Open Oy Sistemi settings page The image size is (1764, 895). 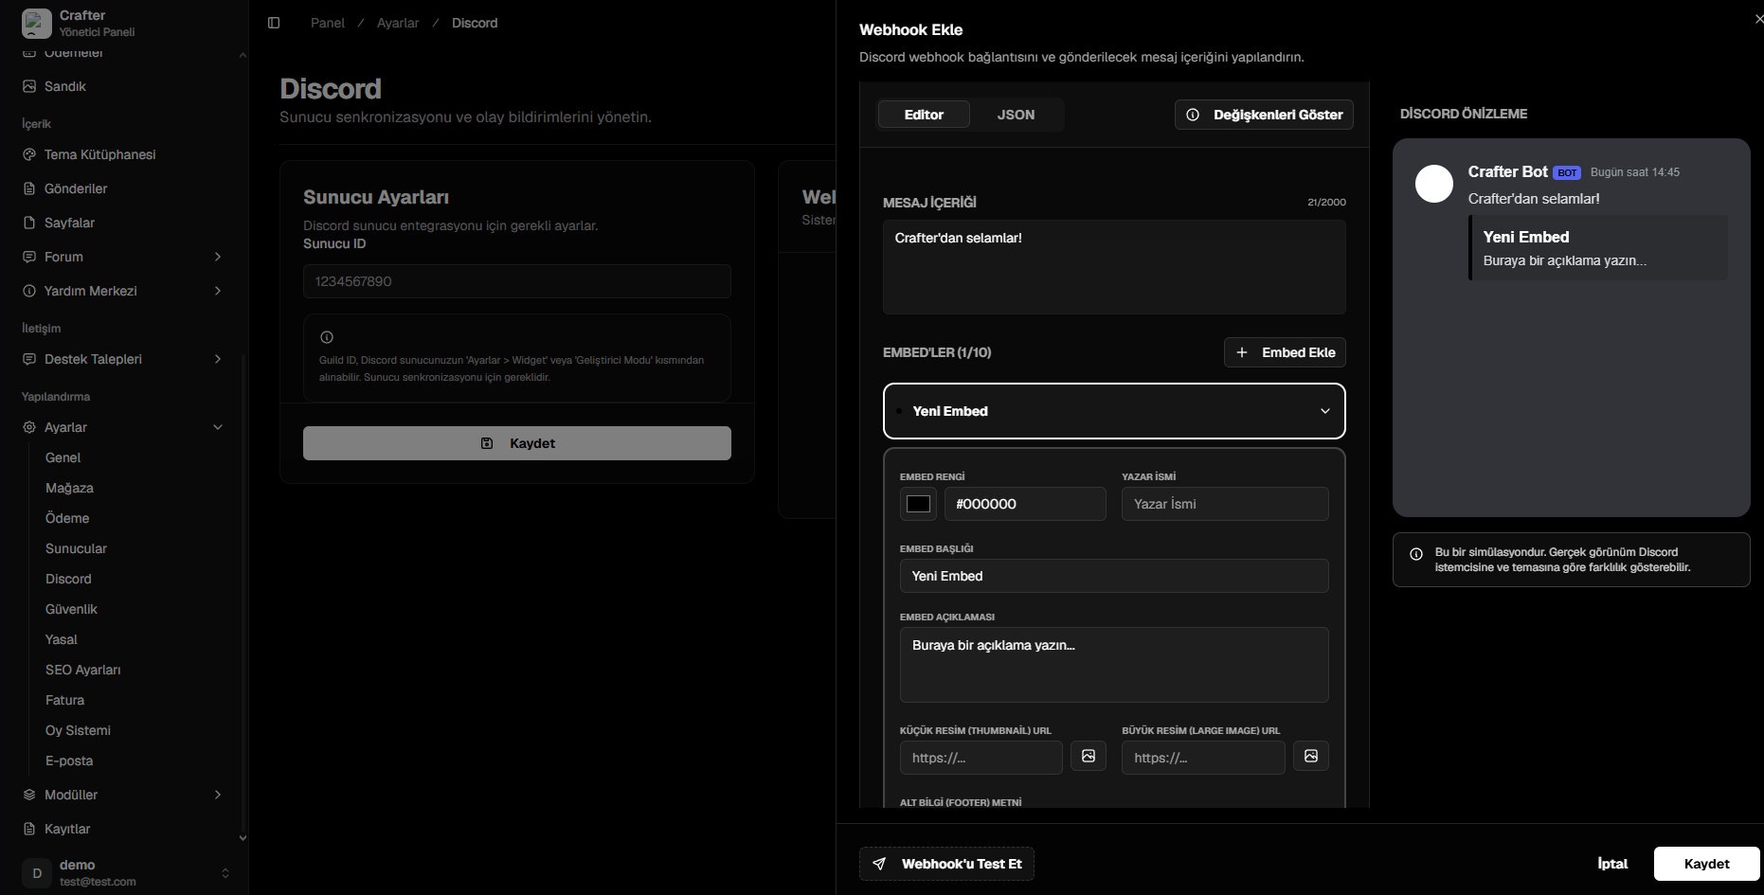[78, 730]
